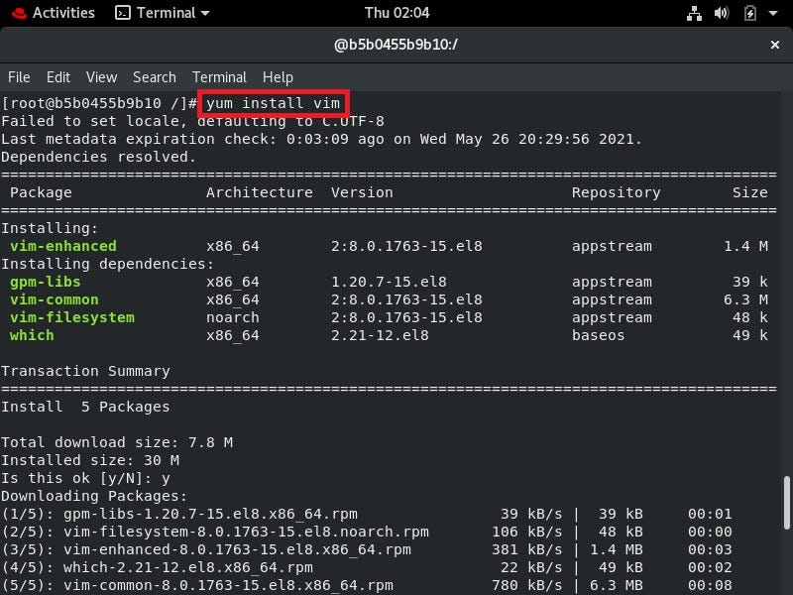Viewport: 793px width, 595px height.
Task: Open the Edit menu
Action: point(58,77)
